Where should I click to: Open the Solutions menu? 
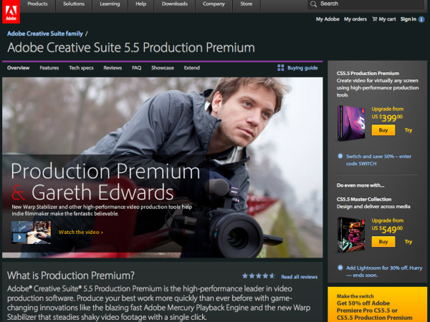(x=74, y=4)
